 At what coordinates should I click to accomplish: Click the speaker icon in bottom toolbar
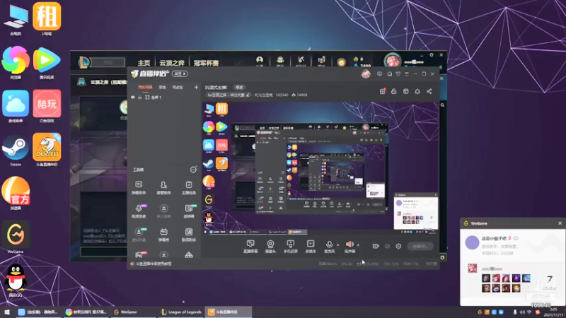349,245
